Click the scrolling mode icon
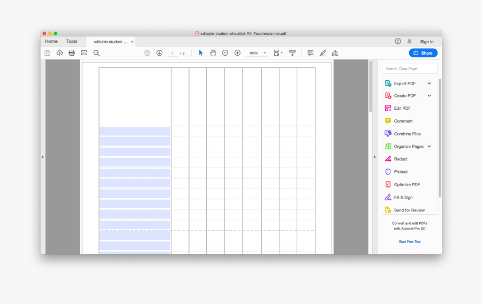The width and height of the screenshot is (482, 304). (x=292, y=53)
